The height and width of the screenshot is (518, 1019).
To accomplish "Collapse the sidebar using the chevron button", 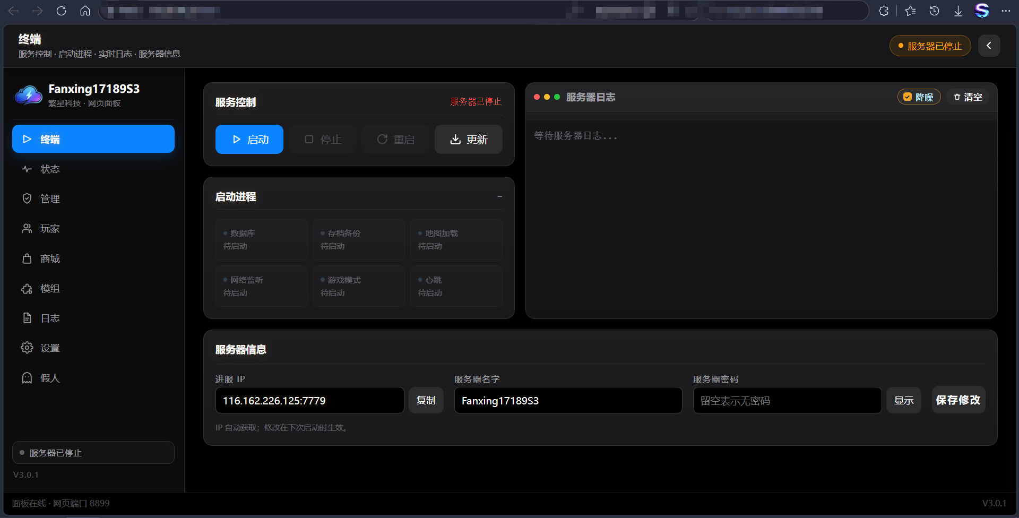I will (x=989, y=46).
